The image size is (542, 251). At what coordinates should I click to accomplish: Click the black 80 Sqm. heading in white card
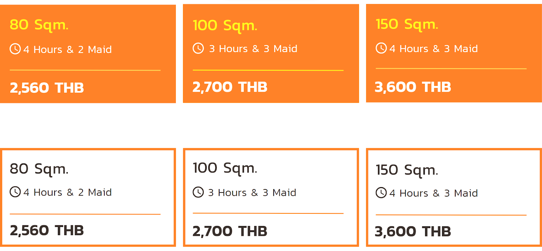point(39,169)
